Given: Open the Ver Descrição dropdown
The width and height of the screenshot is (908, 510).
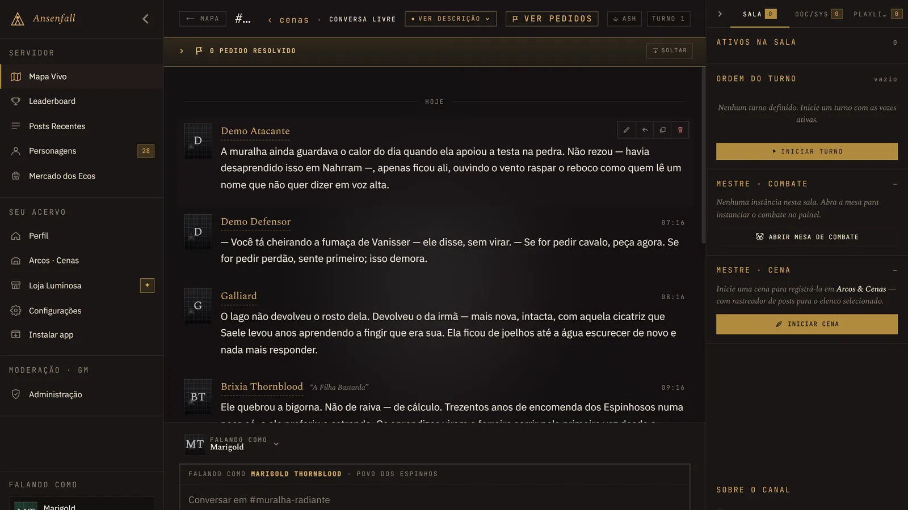Looking at the screenshot, I should (451, 19).
